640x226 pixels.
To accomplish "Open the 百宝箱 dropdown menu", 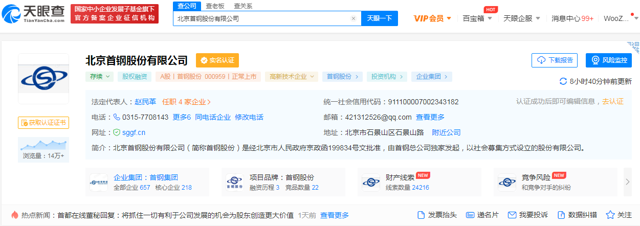I will (477, 18).
